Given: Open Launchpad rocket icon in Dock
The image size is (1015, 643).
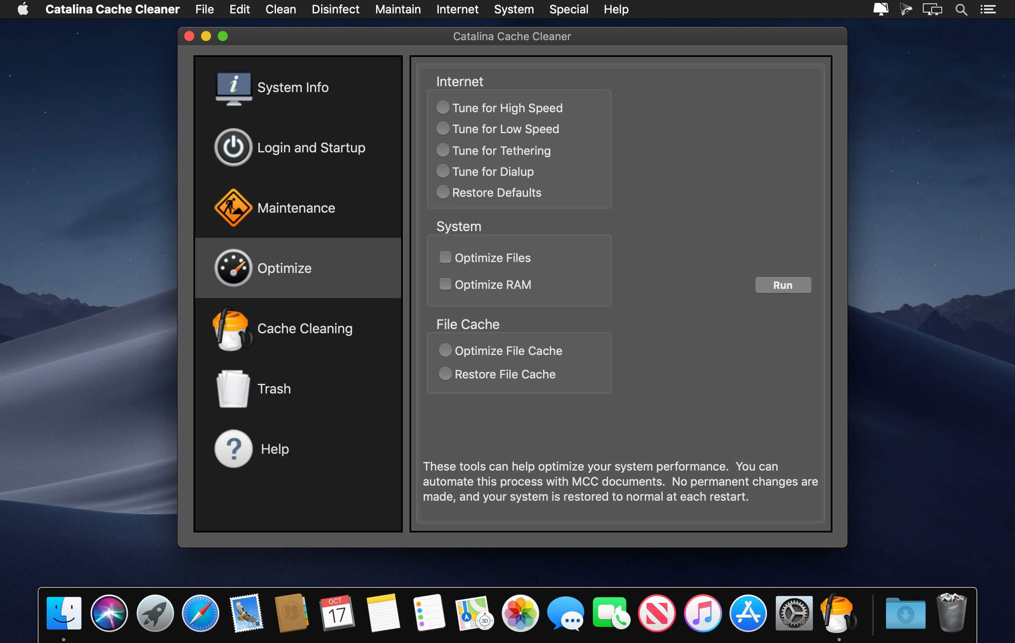Looking at the screenshot, I should point(155,613).
